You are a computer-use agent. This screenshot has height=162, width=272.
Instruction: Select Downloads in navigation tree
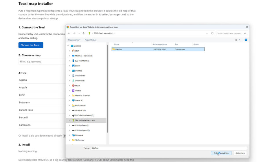(80, 81)
